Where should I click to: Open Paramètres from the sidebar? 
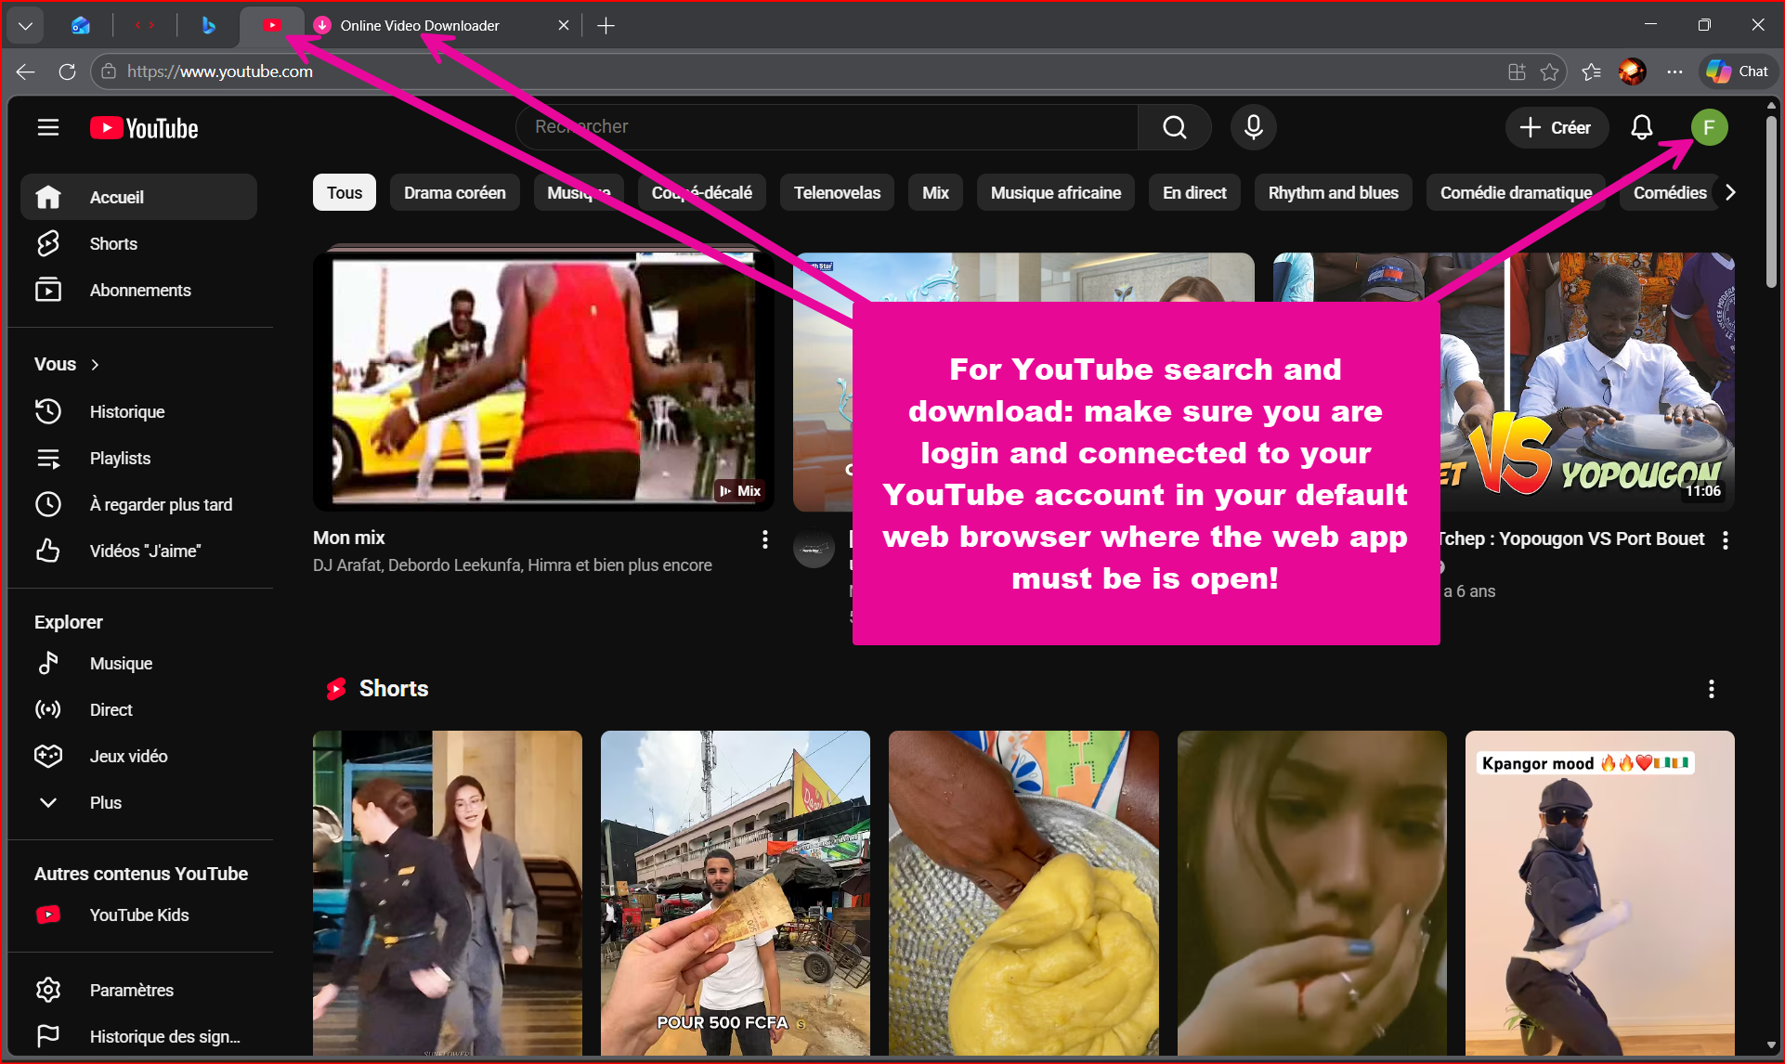point(131,990)
